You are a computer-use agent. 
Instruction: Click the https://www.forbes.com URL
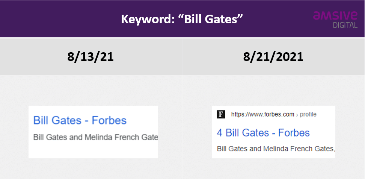coord(262,114)
